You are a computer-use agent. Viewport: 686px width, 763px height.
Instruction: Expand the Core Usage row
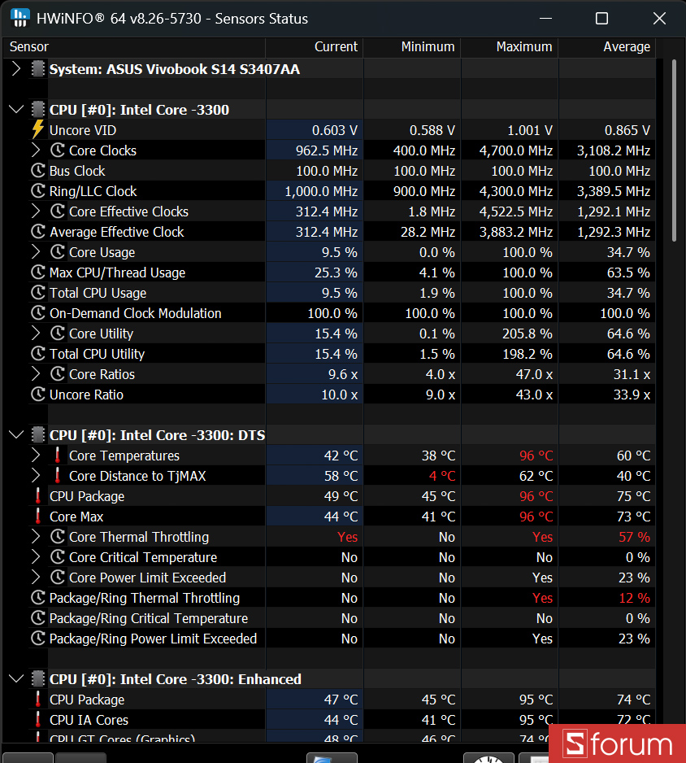[36, 252]
